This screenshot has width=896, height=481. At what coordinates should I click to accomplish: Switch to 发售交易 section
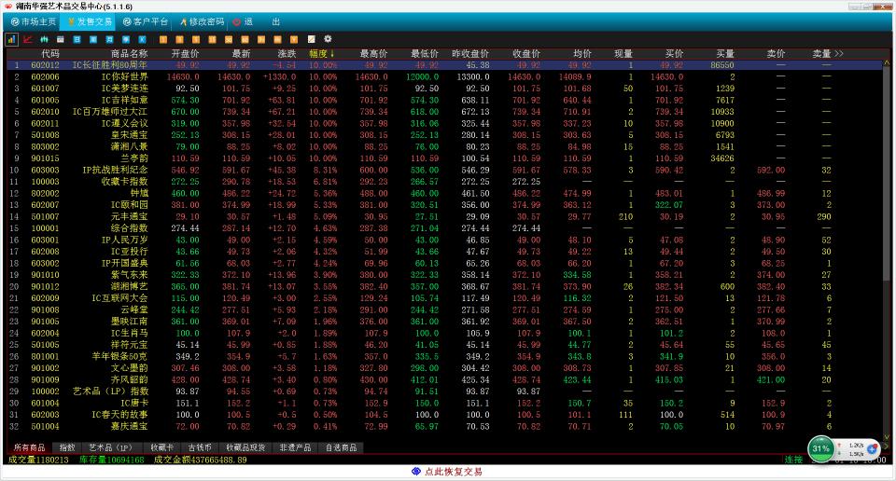click(x=90, y=21)
